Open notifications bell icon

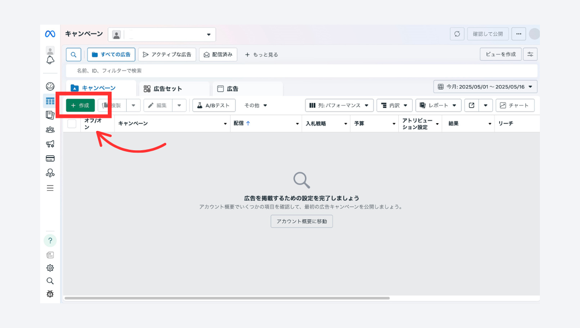pos(50,60)
